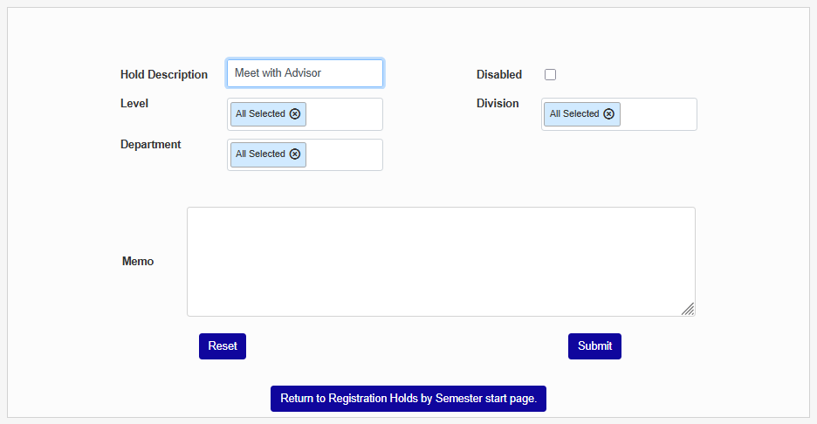Submit the registration hold form

[x=594, y=346]
